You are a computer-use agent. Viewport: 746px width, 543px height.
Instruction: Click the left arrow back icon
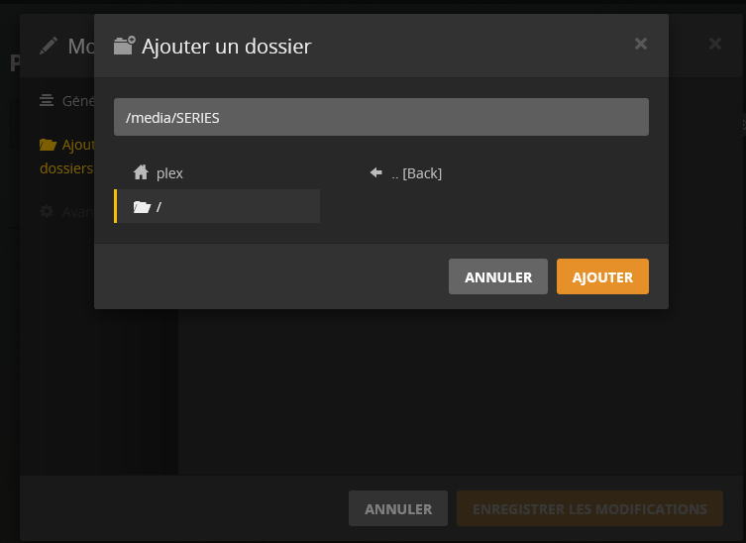click(x=375, y=172)
